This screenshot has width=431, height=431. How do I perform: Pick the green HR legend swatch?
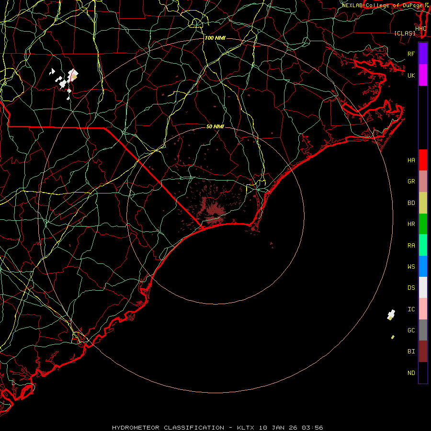tap(423, 224)
